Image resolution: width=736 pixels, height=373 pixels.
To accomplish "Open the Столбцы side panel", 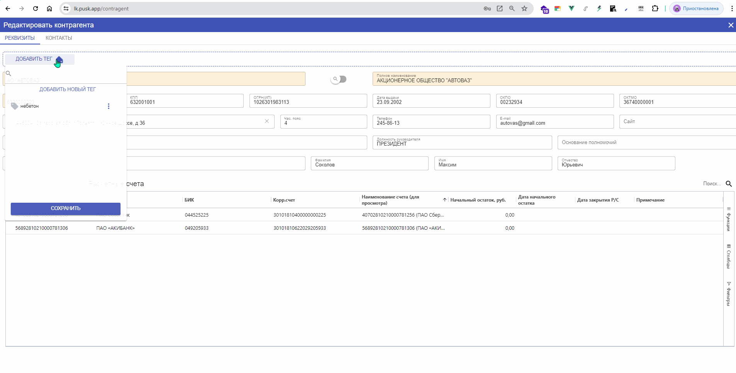I will (x=729, y=257).
